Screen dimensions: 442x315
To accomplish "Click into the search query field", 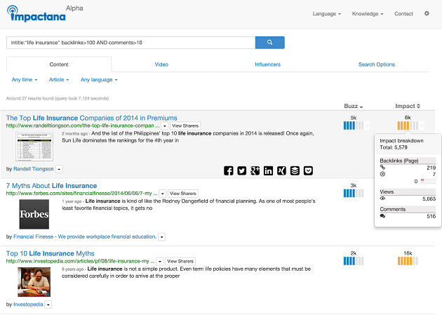I will tap(130, 43).
